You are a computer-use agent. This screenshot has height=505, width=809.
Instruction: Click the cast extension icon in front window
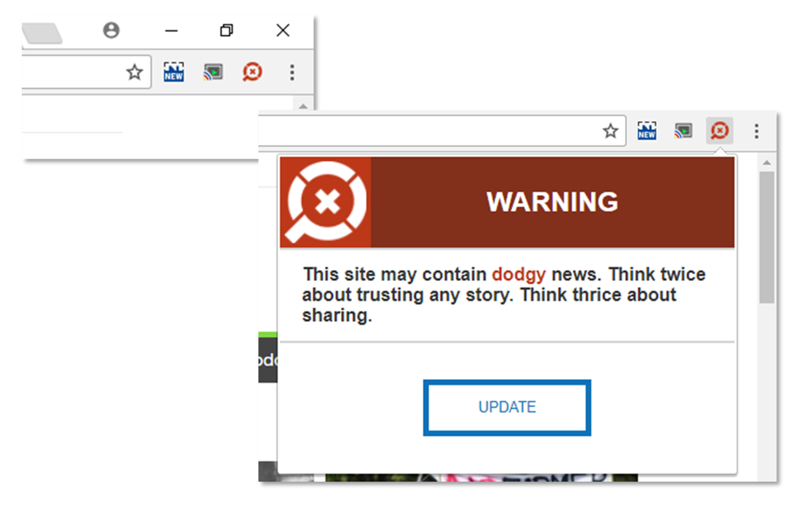pyautogui.click(x=683, y=131)
